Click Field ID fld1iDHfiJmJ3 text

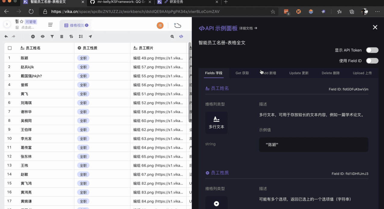pos(350,174)
